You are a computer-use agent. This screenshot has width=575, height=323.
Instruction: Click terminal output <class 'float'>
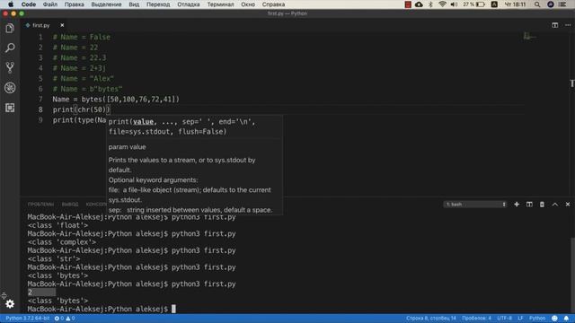point(57,225)
